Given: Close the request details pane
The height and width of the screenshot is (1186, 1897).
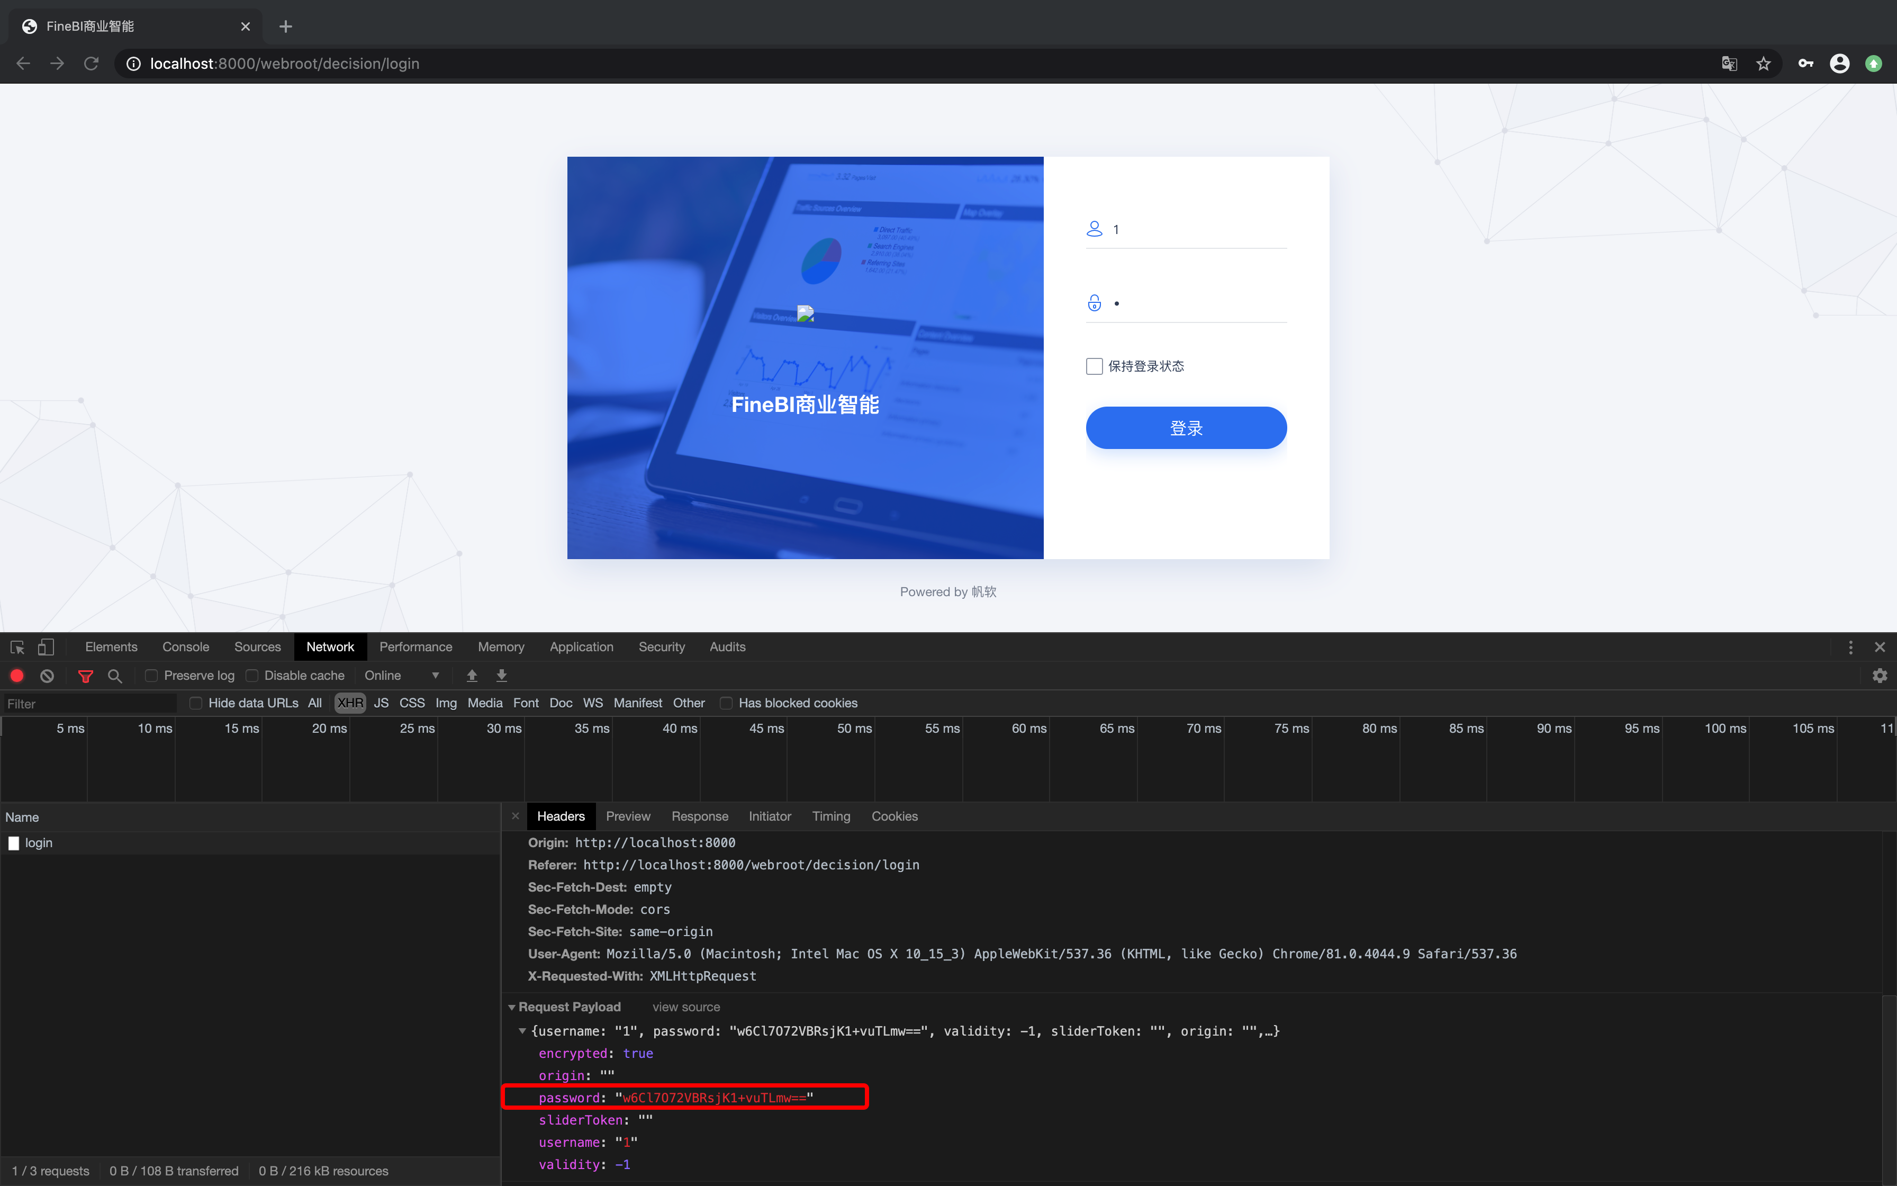Looking at the screenshot, I should (515, 816).
